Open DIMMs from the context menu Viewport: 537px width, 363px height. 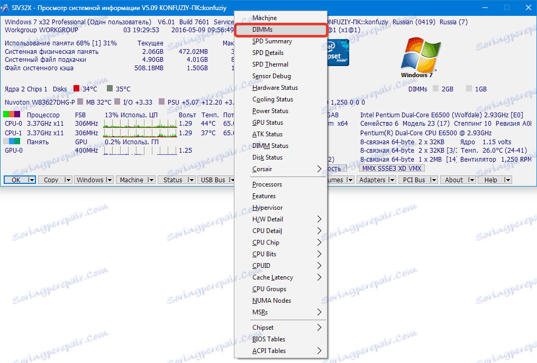(x=280, y=30)
